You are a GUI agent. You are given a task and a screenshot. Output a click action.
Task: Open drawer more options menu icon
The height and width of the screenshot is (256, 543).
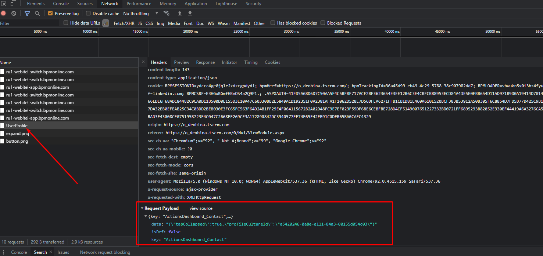pyautogui.click(x=4, y=252)
